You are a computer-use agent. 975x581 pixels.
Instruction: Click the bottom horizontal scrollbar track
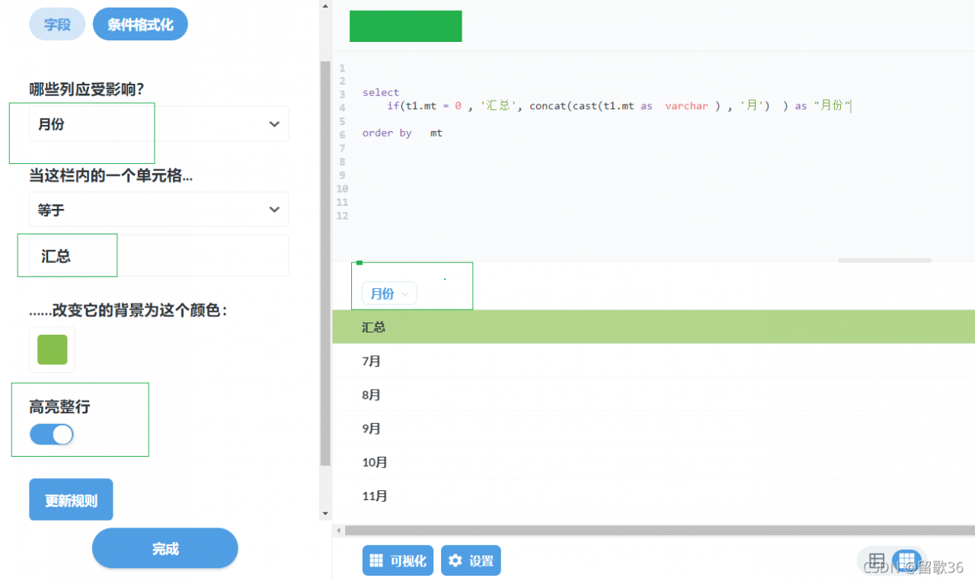[x=655, y=529]
